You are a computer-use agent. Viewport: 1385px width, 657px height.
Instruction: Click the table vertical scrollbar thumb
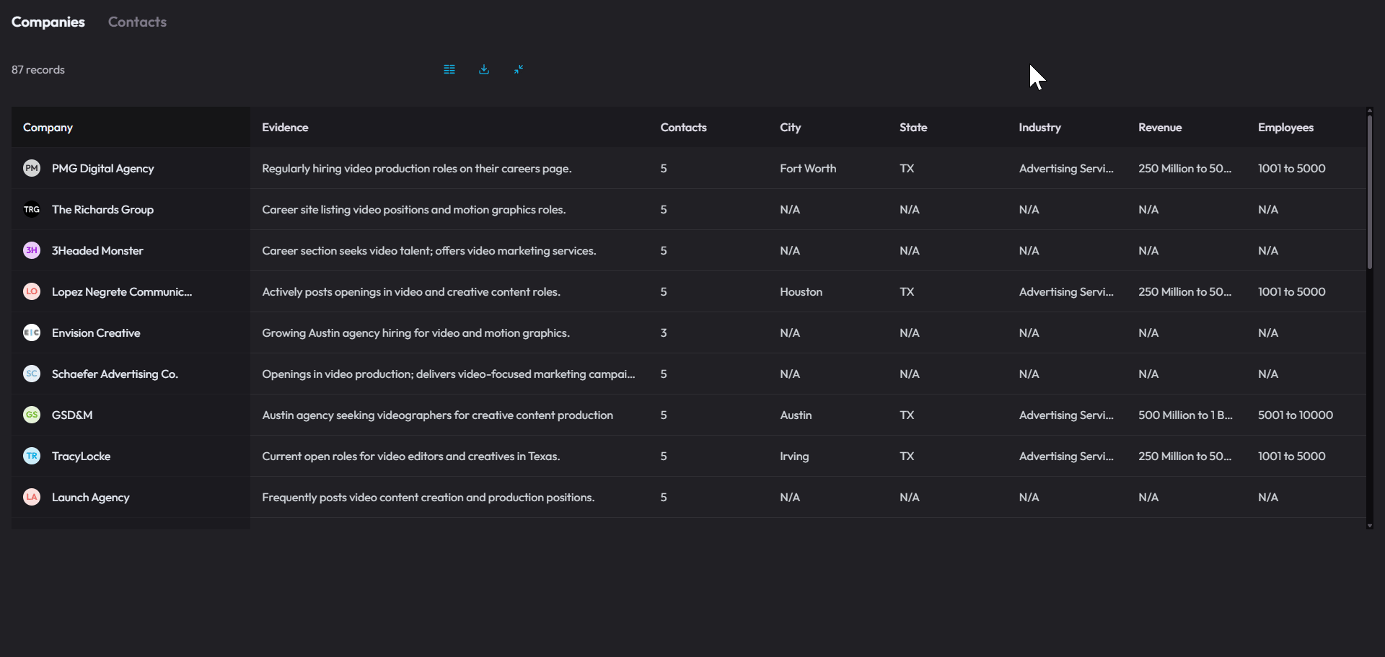[1369, 192]
